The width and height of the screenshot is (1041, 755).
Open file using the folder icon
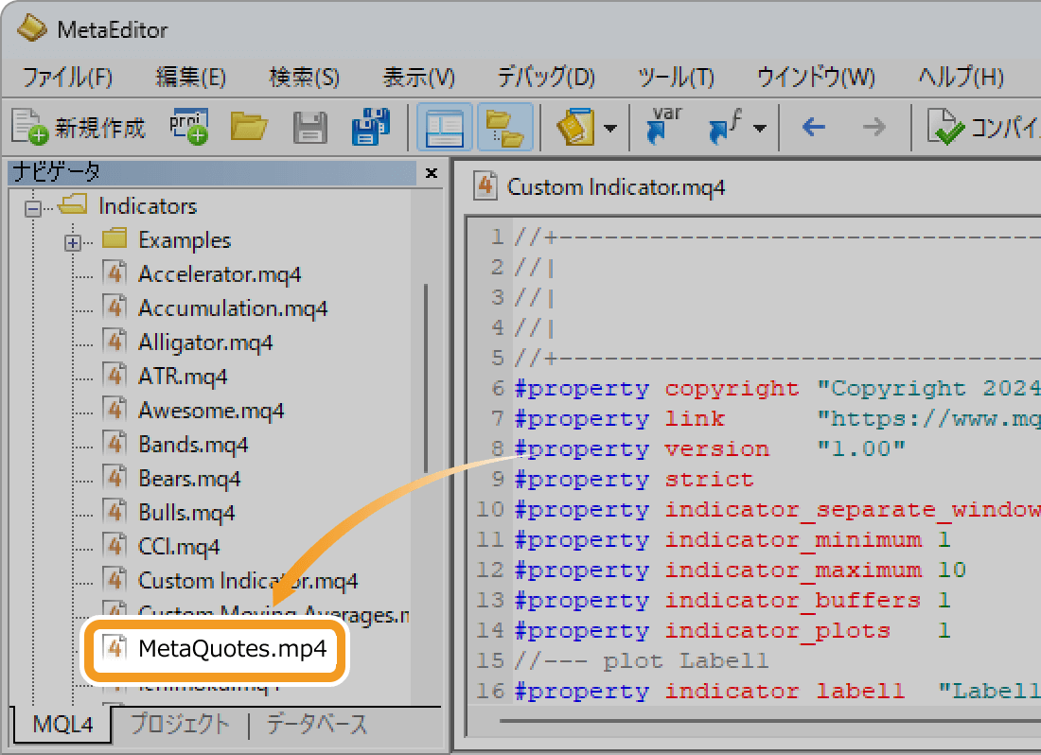[249, 126]
